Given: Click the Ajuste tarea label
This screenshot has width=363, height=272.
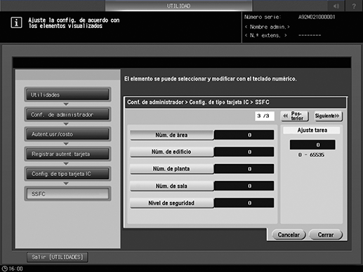Looking at the screenshot, I should [x=312, y=130].
